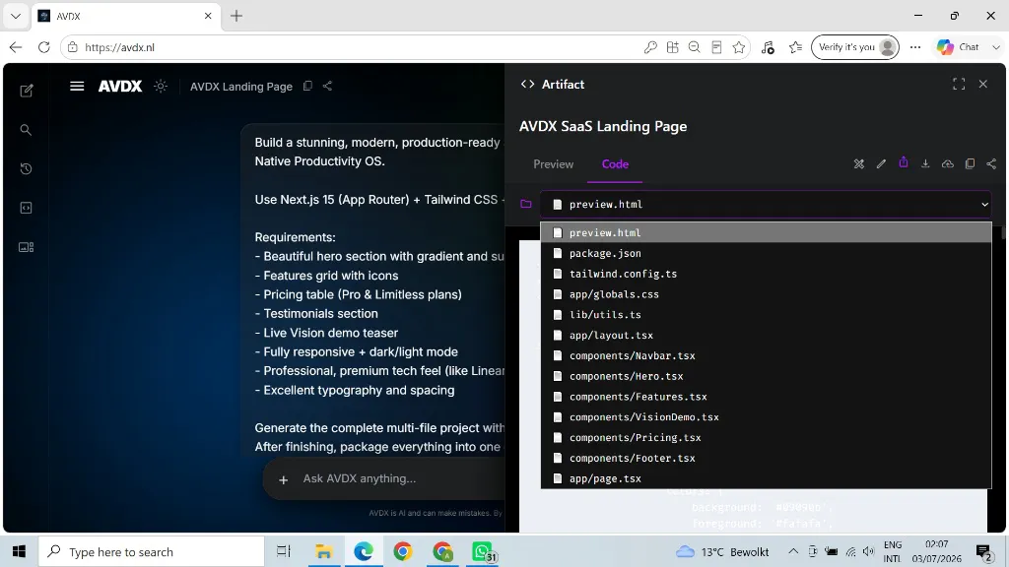Toggle light/dark theme sun icon
The height and width of the screenshot is (567, 1009).
[161, 87]
